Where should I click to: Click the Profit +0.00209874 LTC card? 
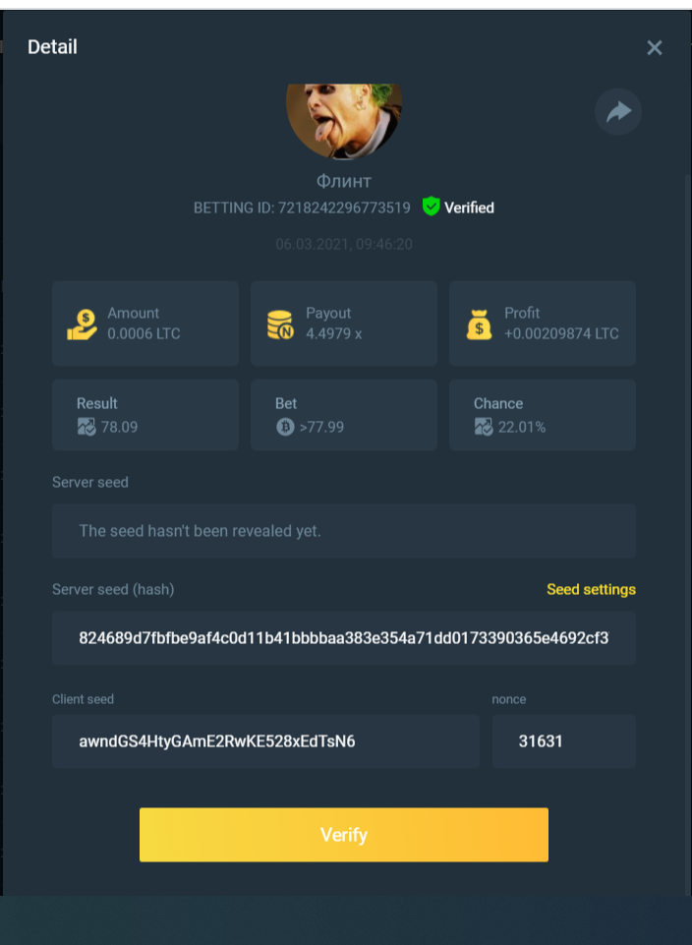(x=543, y=324)
